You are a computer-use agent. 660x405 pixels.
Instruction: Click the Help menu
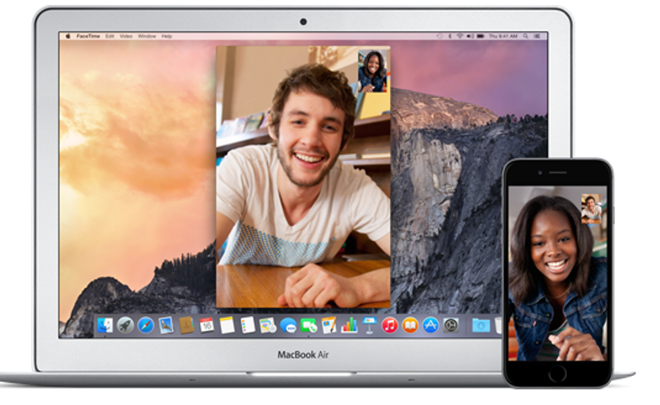[x=167, y=36]
